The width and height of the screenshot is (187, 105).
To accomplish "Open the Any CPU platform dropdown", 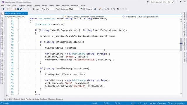I will pos(48,9).
